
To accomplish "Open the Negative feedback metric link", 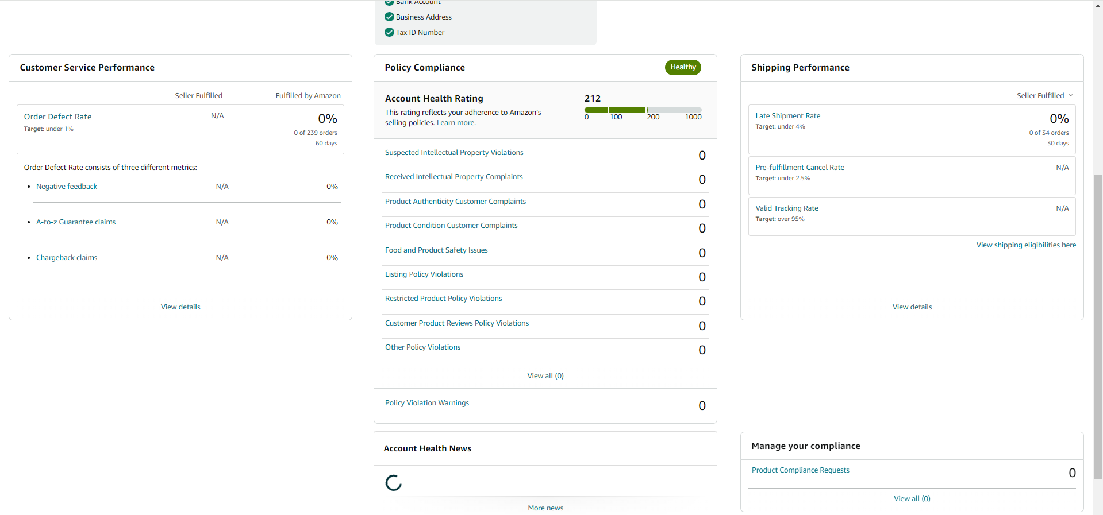I will click(x=67, y=187).
